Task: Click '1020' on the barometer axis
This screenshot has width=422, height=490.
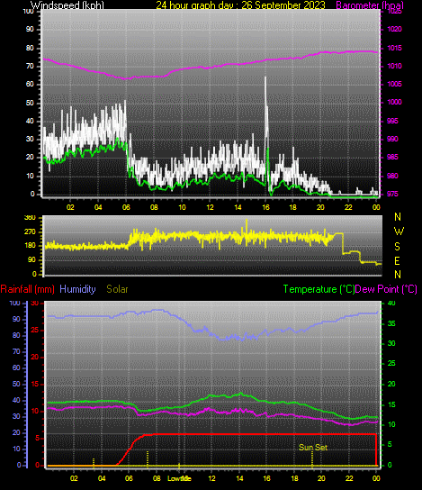Action: point(394,30)
